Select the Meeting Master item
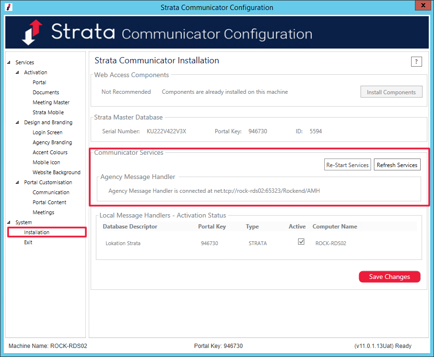434x357 pixels. 51,102
